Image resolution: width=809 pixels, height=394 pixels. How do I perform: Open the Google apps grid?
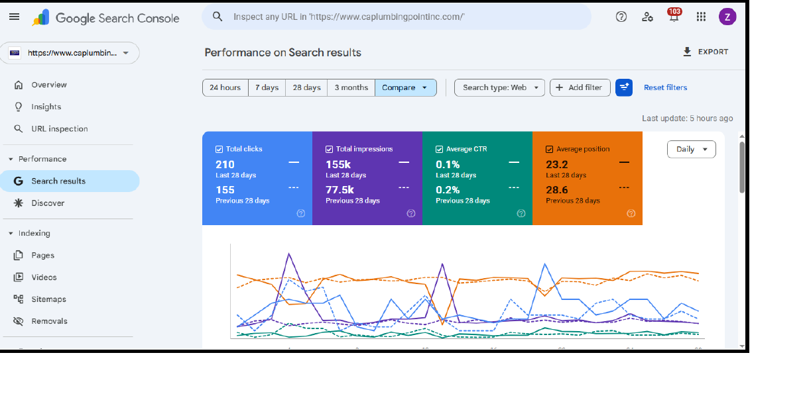tap(701, 17)
